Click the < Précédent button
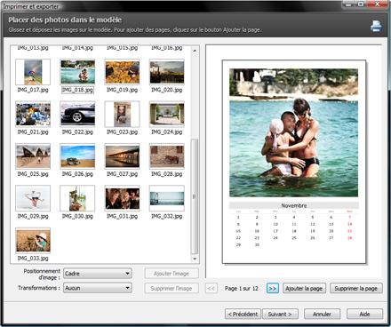 243,314
